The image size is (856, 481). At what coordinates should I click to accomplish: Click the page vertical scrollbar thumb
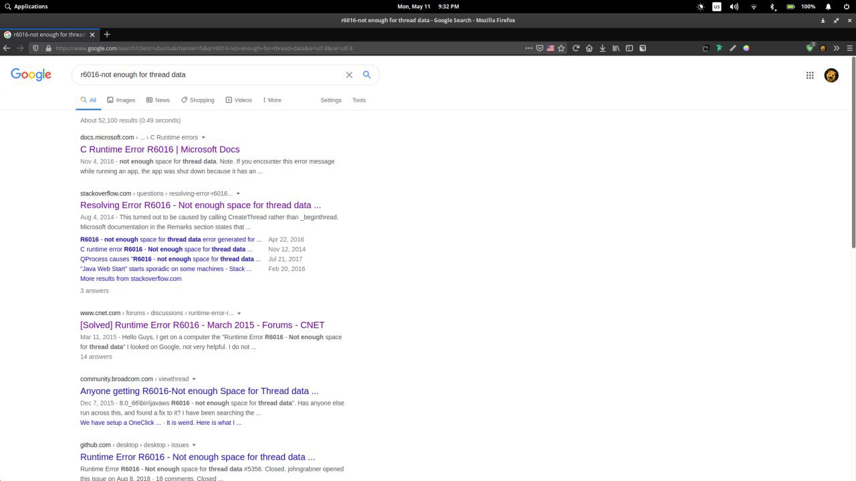(853, 154)
